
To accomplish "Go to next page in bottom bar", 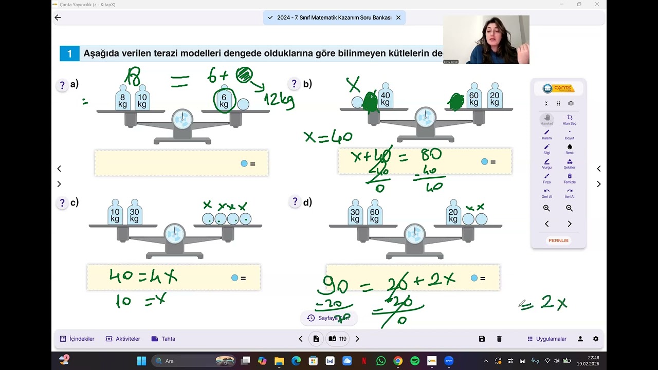I will pyautogui.click(x=357, y=339).
